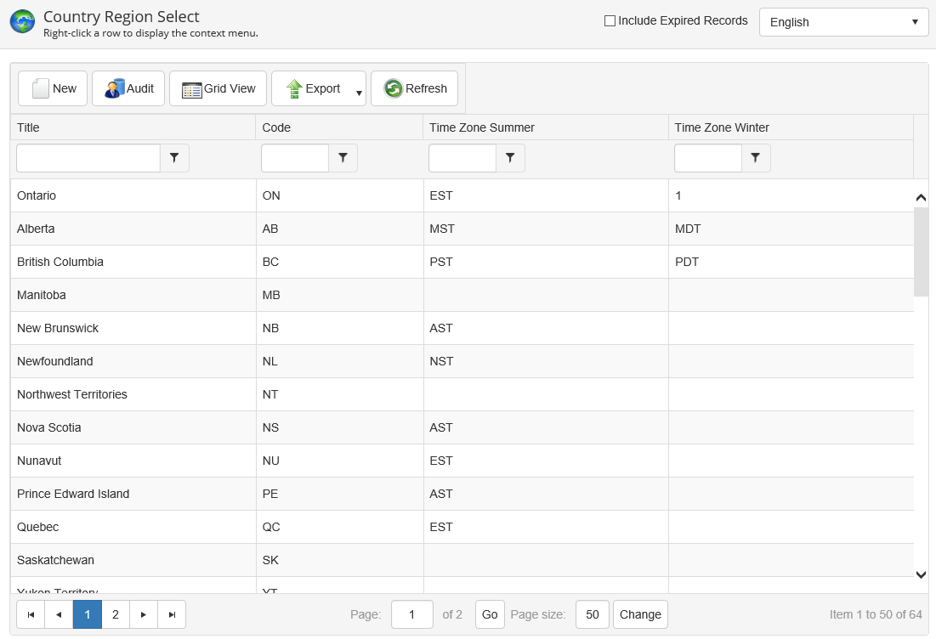Screen dimensions: 936x639
Task: Enable Include Expired Records checkbox
Action: click(x=610, y=21)
